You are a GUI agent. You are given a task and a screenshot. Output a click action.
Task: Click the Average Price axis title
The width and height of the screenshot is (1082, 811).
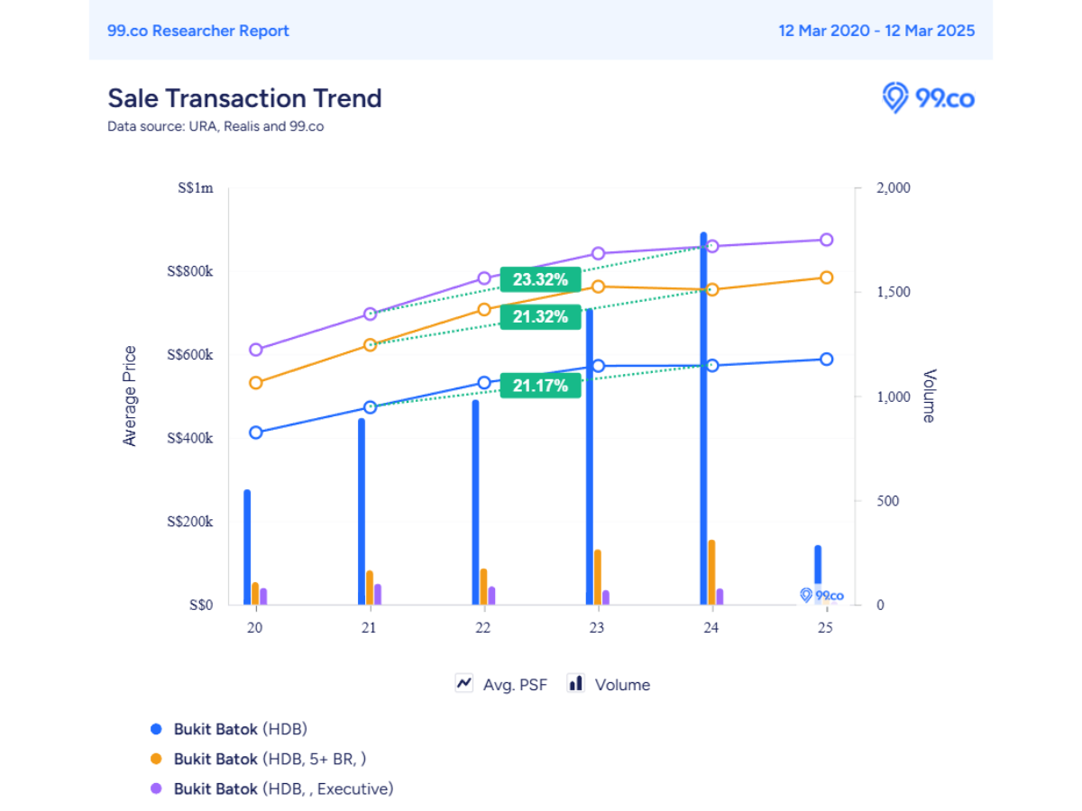tap(130, 396)
